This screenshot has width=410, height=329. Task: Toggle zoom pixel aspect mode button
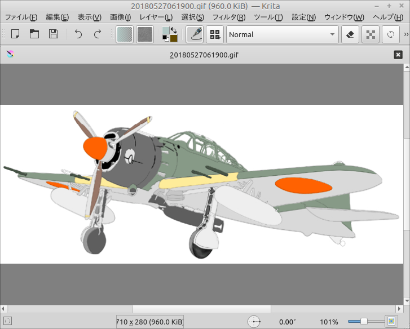[391, 321]
